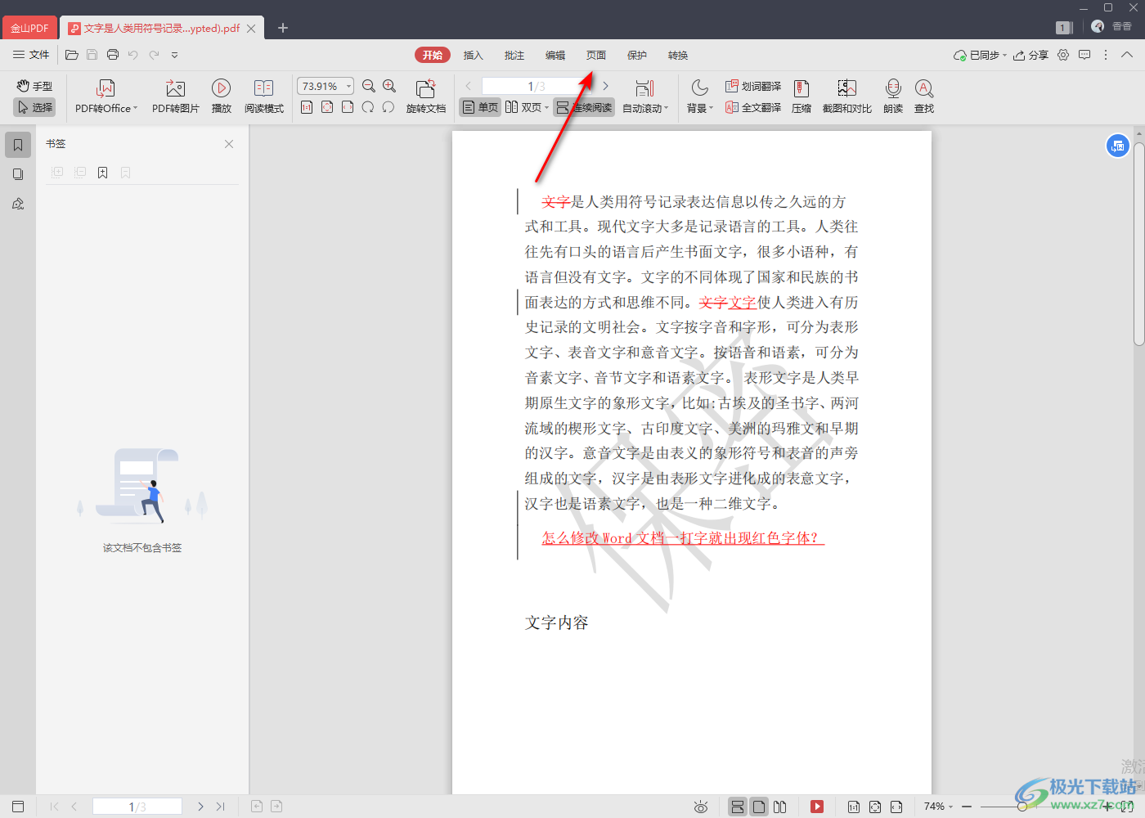
Task: Launch PDF转图片 conversion
Action: 176,96
